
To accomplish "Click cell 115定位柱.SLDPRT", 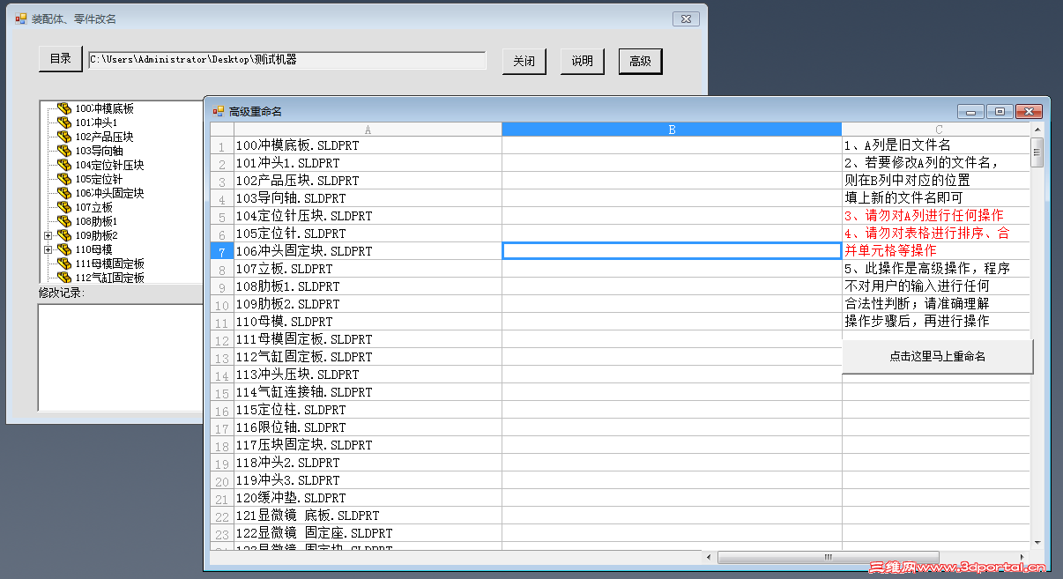I will (x=368, y=410).
